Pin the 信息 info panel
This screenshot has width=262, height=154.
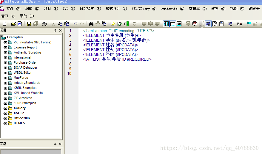55,144
